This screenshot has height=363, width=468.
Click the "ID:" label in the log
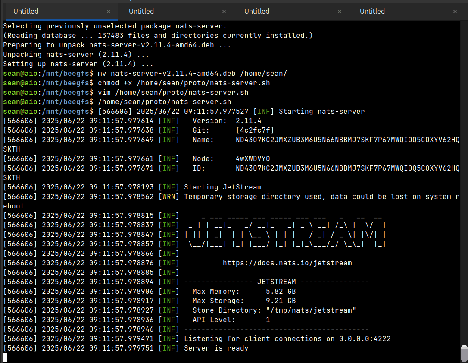click(x=199, y=168)
